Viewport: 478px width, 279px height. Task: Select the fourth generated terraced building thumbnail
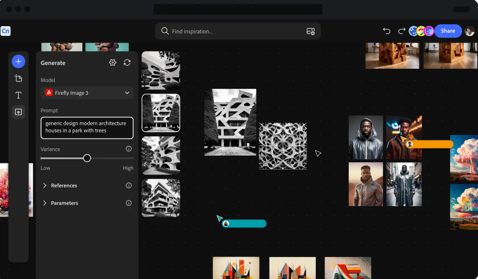click(161, 198)
